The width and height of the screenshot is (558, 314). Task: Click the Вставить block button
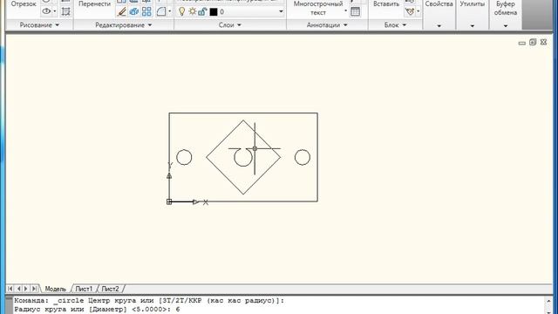385,3
